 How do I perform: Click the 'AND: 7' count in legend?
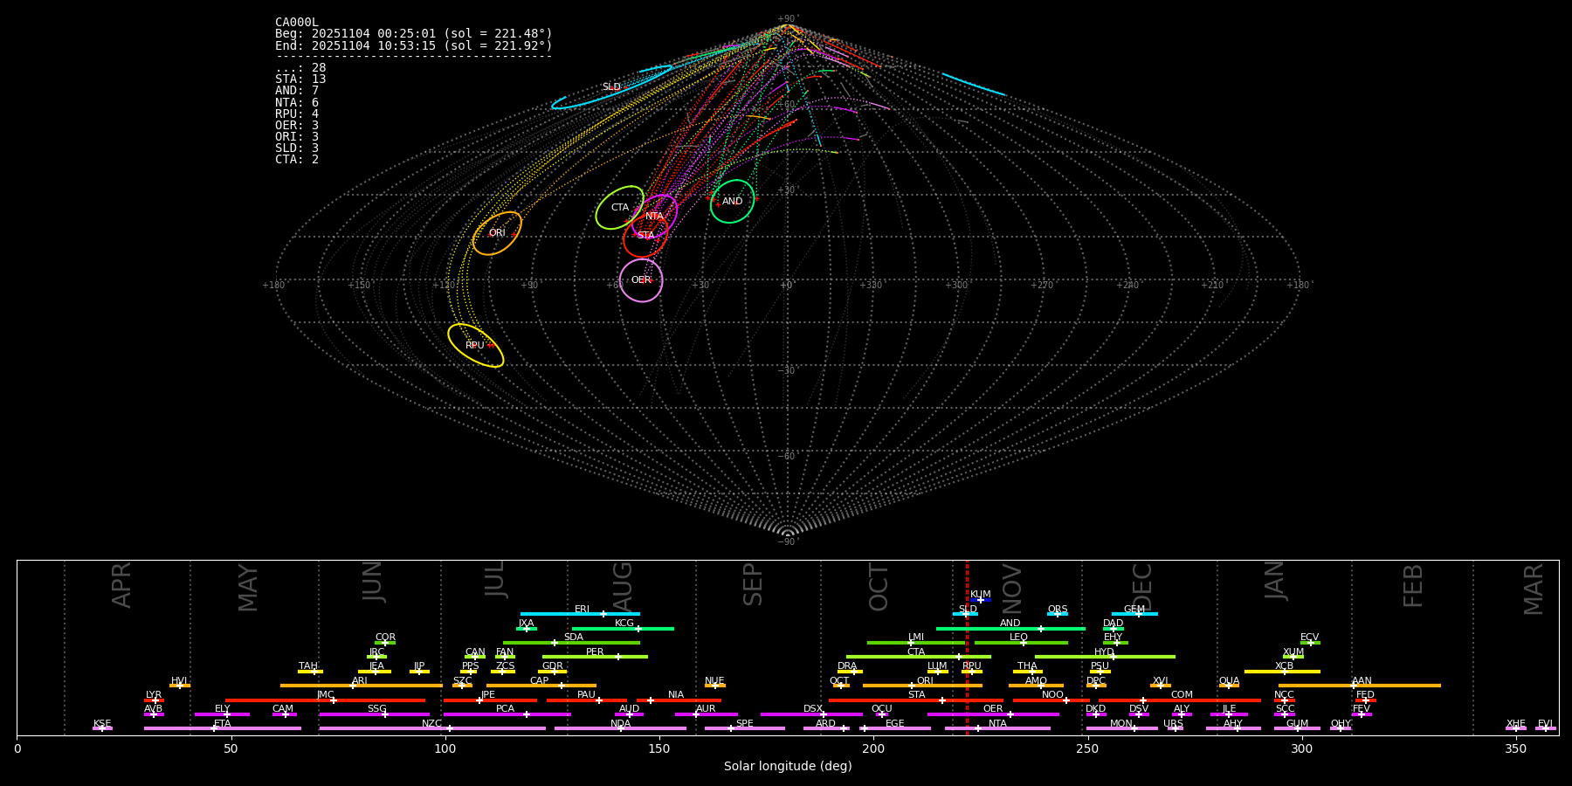[297, 91]
